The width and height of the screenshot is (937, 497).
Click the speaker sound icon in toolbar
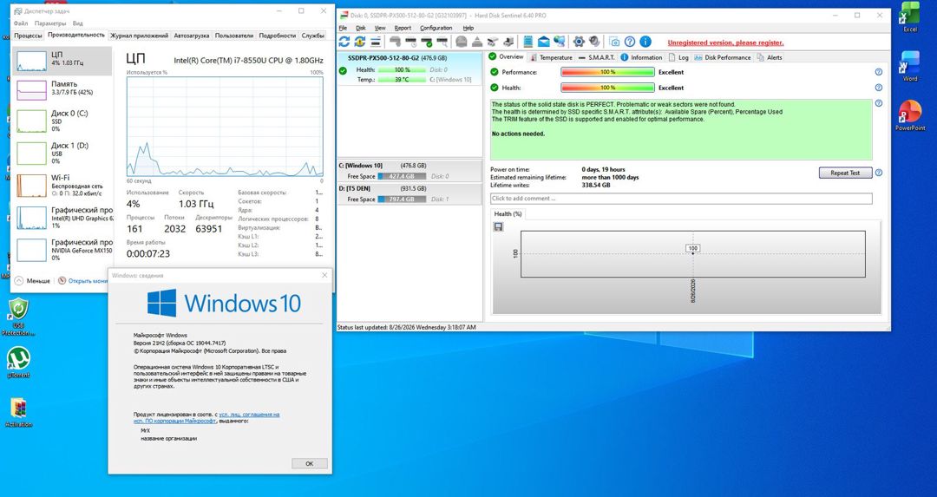[594, 42]
